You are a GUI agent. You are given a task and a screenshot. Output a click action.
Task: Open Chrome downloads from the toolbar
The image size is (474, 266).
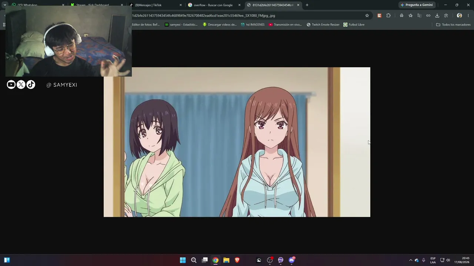pyautogui.click(x=437, y=16)
